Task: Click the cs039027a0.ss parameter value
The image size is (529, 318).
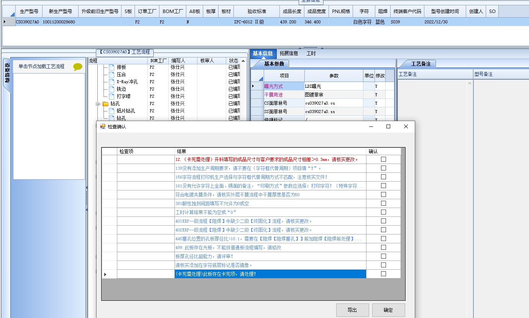Action: click(x=333, y=111)
